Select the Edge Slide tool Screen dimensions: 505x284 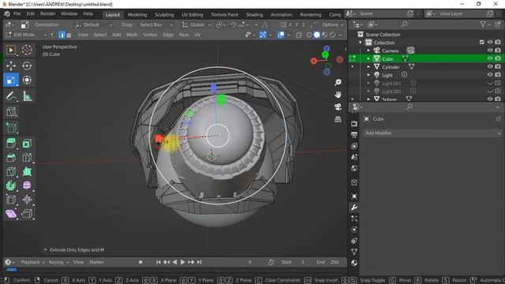coord(11,200)
